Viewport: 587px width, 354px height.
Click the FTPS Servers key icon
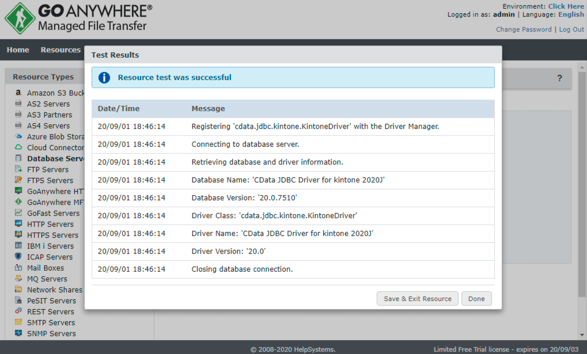click(x=18, y=180)
